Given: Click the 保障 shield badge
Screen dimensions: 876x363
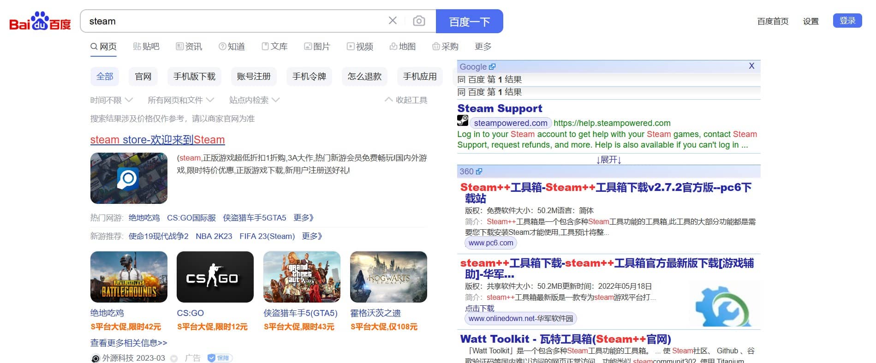Looking at the screenshot, I should point(220,358).
